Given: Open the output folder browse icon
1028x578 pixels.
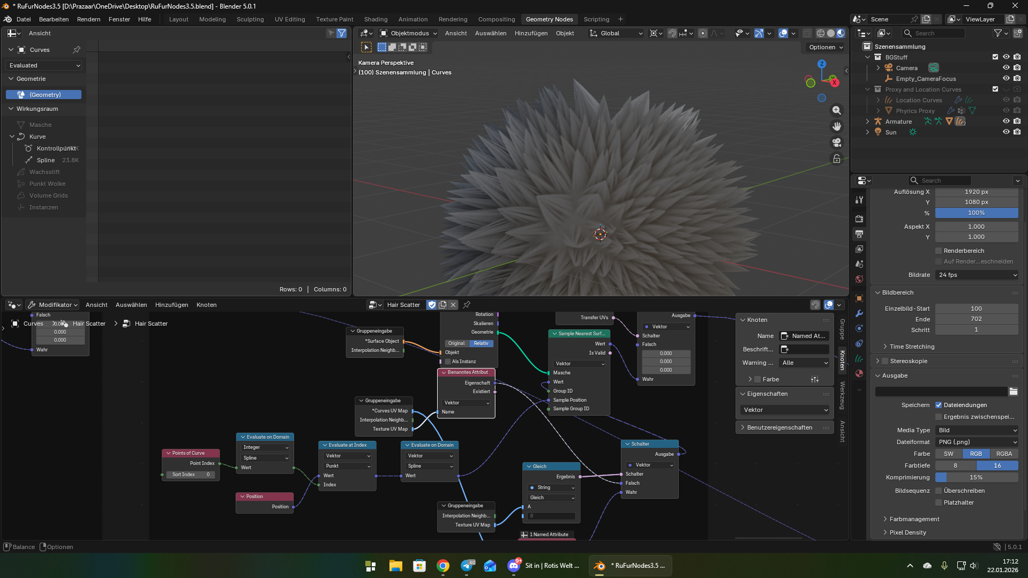Looking at the screenshot, I should tap(1013, 392).
